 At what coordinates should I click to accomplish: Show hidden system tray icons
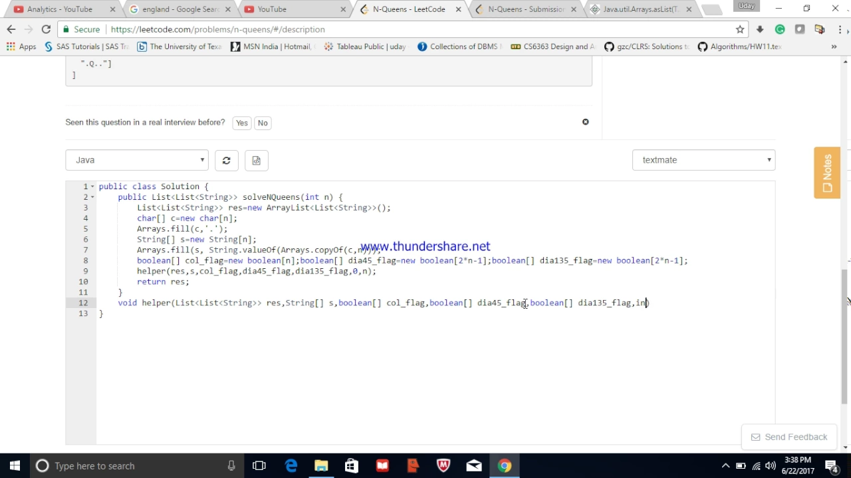point(725,466)
